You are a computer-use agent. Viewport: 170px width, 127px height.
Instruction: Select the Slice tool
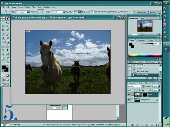point(7,30)
